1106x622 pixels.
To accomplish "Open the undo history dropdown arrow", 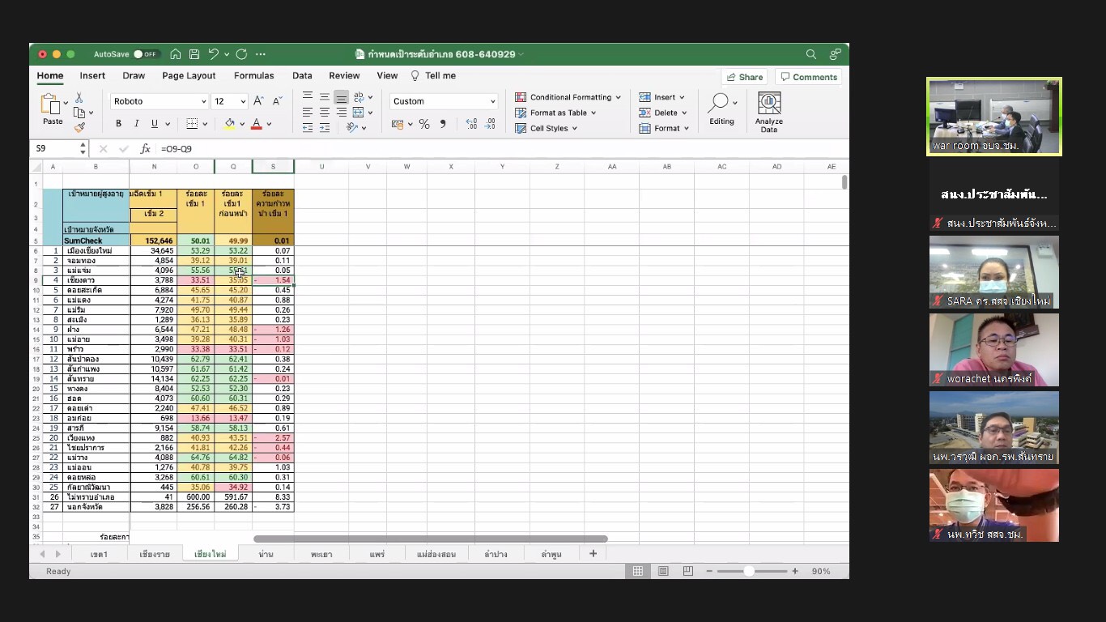I will (x=227, y=54).
